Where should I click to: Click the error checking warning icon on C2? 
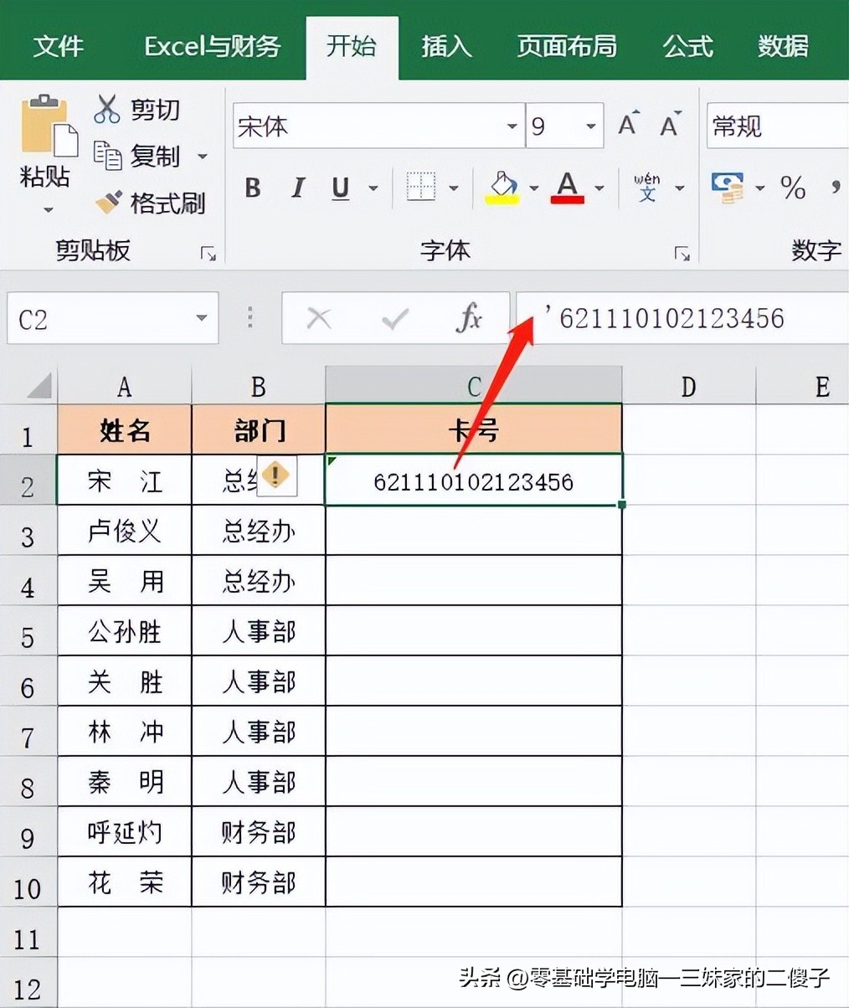pyautogui.click(x=276, y=476)
